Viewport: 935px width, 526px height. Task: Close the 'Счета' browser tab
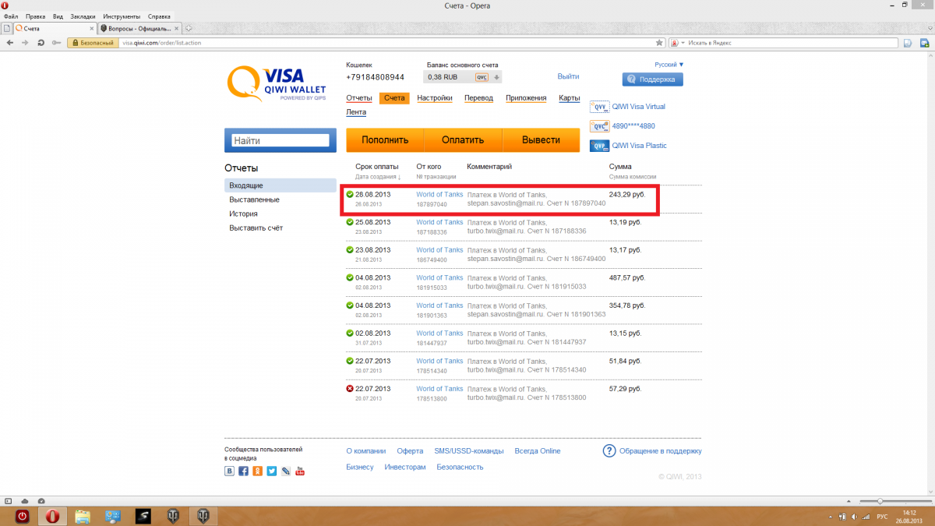coord(90,28)
